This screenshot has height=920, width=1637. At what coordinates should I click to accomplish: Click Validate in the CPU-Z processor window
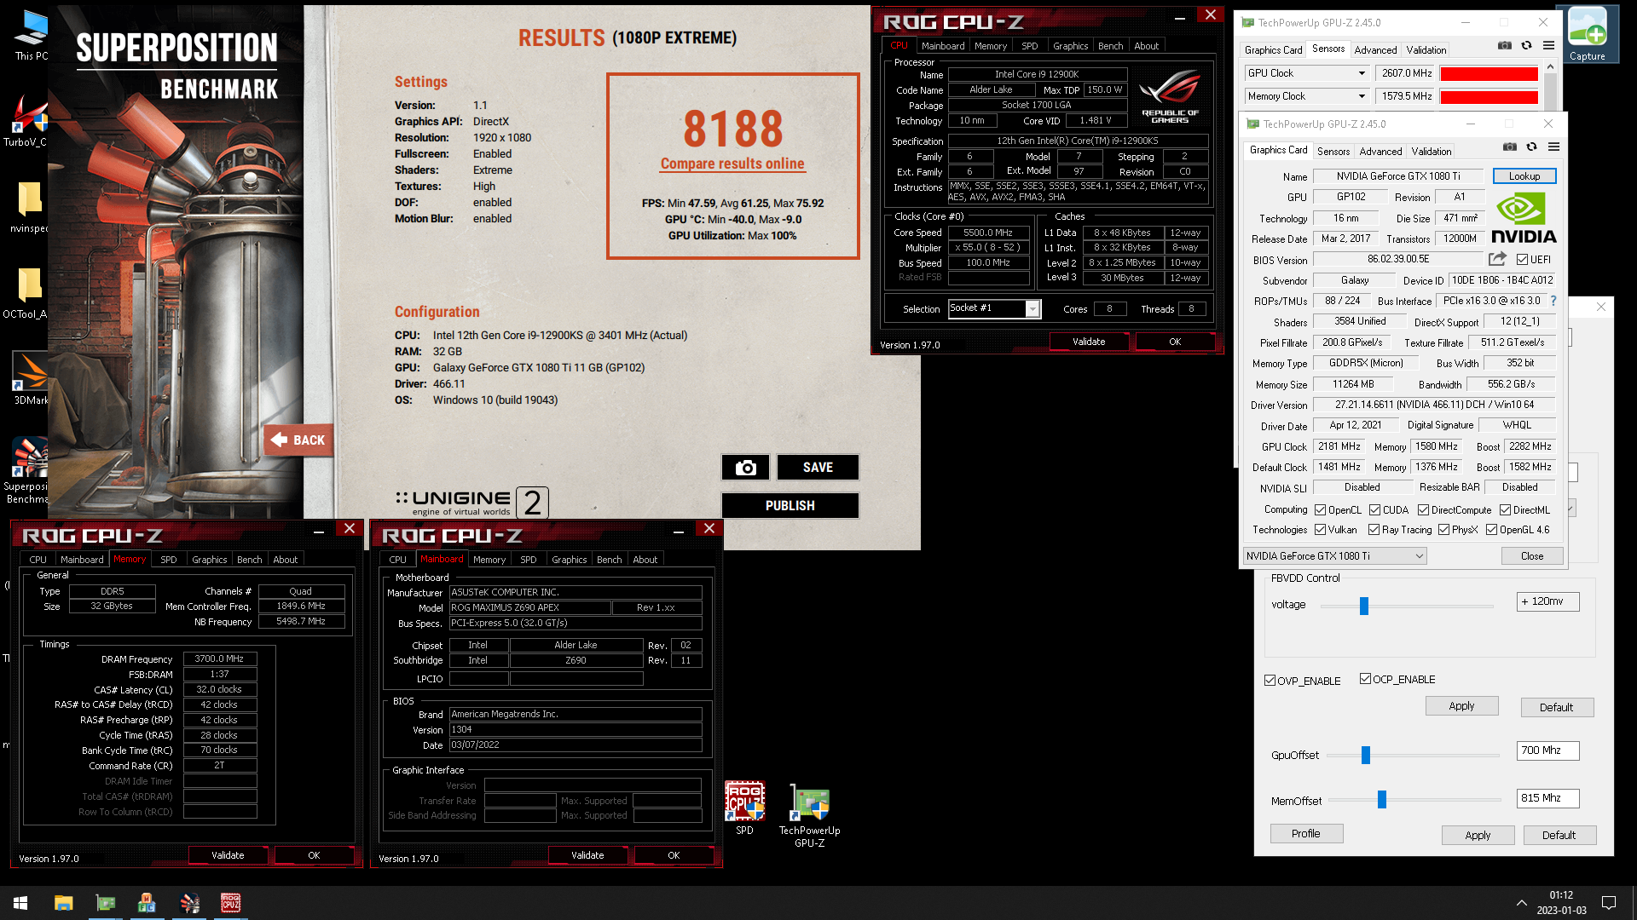(1089, 342)
